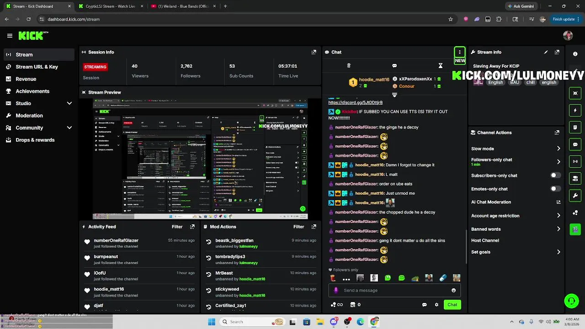Viewport: 585px width, 329px height.
Task: Click the camera focus icon in the right sidebar
Action: click(x=575, y=93)
